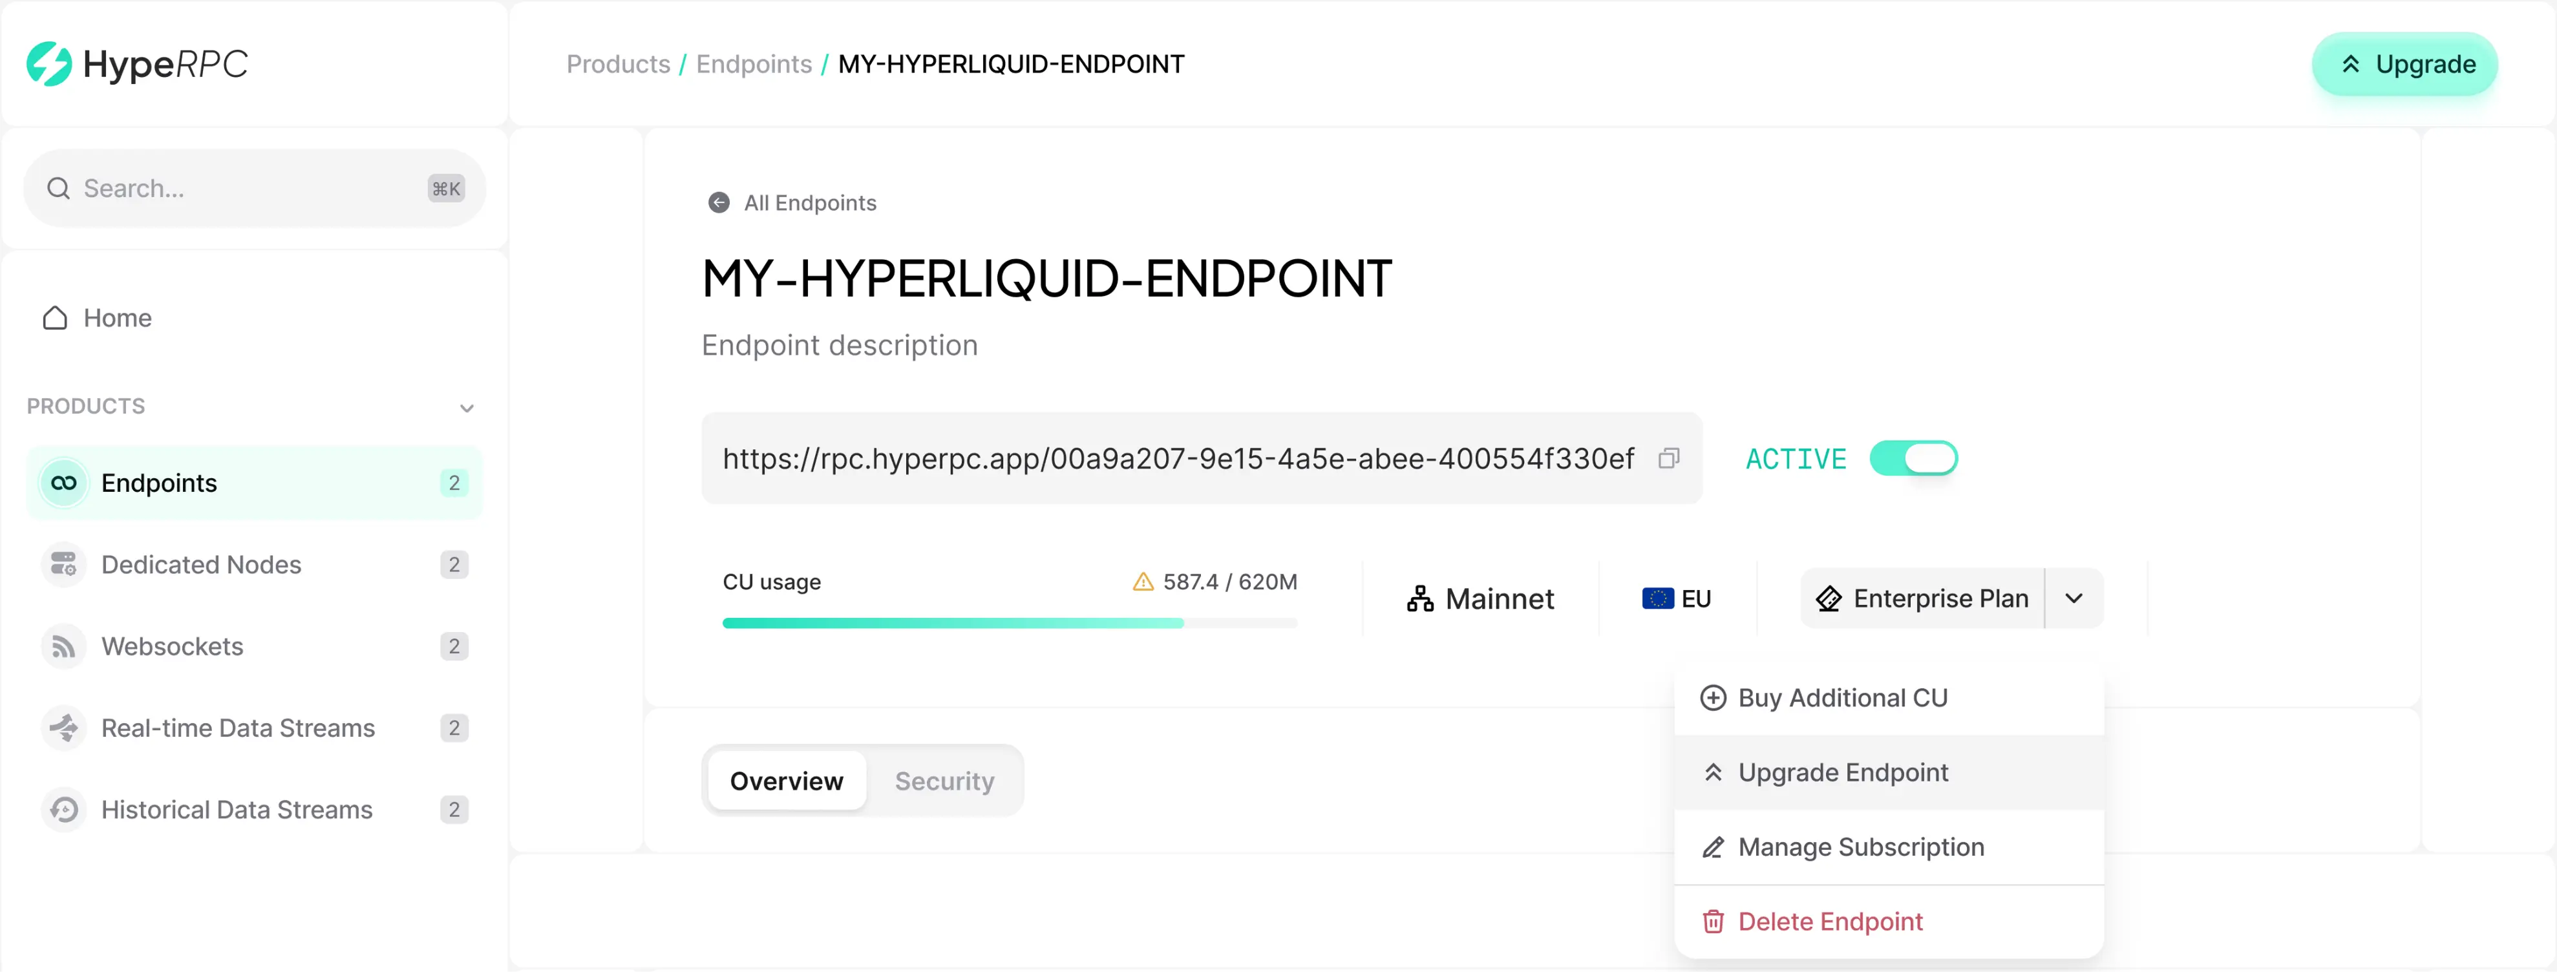Image resolution: width=2557 pixels, height=972 pixels.
Task: Click the back arrow beside All Endpoints
Action: tap(719, 202)
